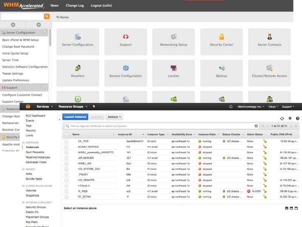The image size is (302, 227).
Task: Collapse the INSTANCES section in EC2 sidebar
Action: [23, 143]
